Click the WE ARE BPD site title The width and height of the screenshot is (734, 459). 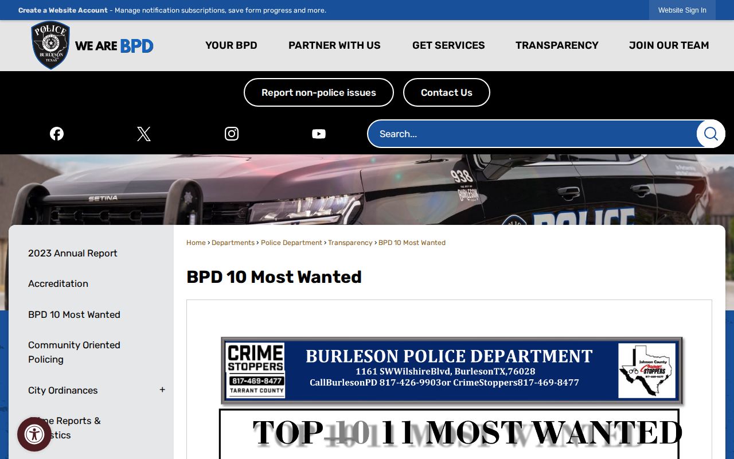click(x=114, y=46)
